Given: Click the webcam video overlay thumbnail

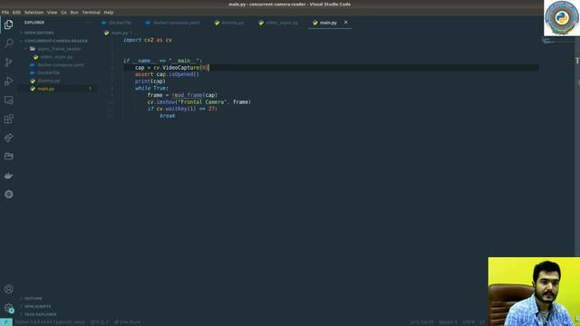Looking at the screenshot, I should click(x=534, y=292).
